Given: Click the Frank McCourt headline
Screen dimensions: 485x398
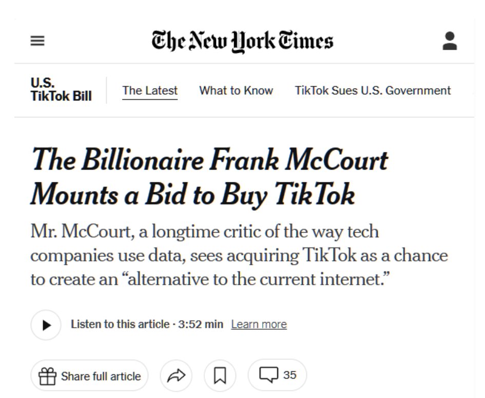Looking at the screenshot, I should (209, 177).
